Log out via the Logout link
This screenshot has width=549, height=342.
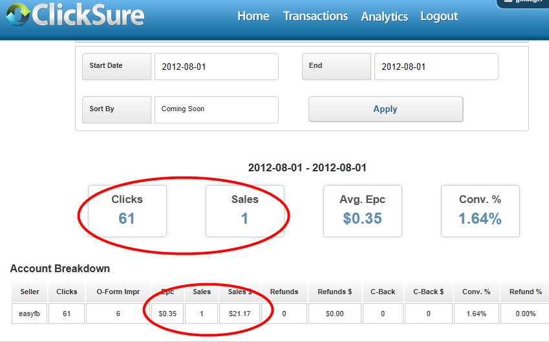coord(439,16)
